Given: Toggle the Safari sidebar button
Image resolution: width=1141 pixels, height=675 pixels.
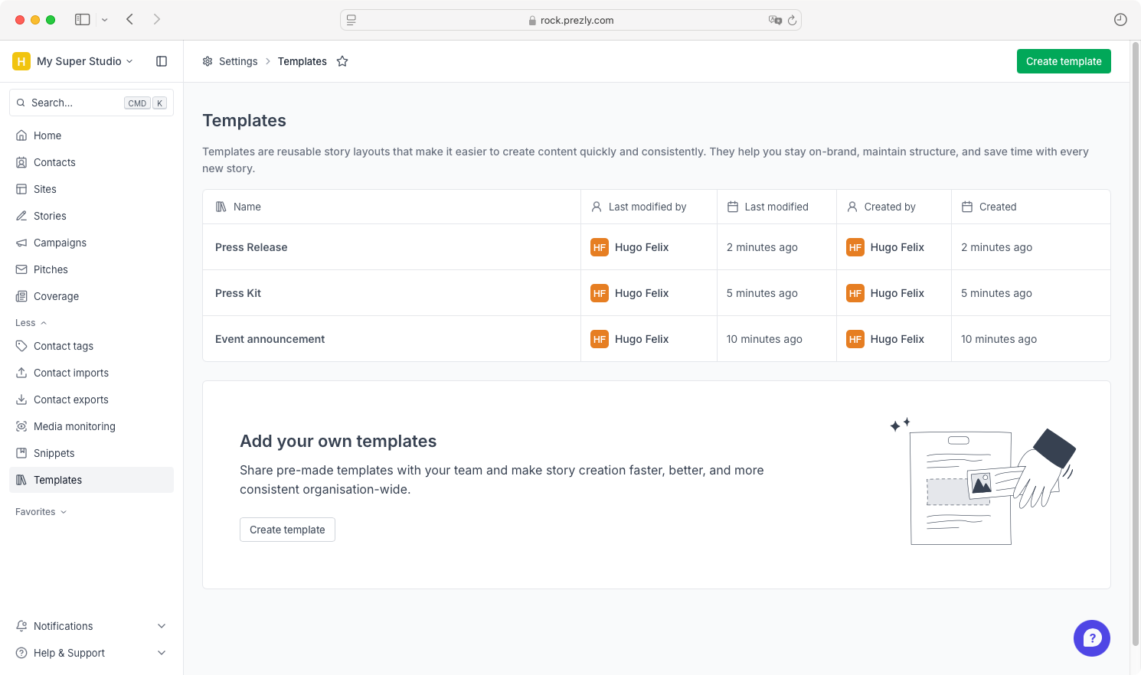Looking at the screenshot, I should coord(83,20).
